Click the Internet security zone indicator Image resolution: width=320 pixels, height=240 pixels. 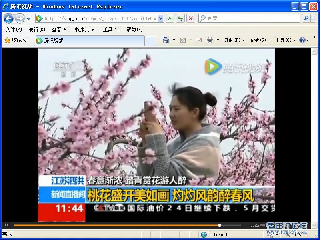214,234
